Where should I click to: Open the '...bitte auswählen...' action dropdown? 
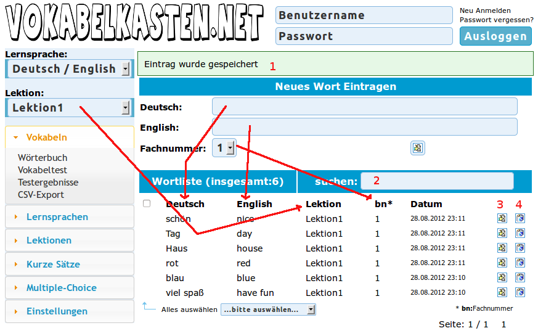click(x=268, y=309)
